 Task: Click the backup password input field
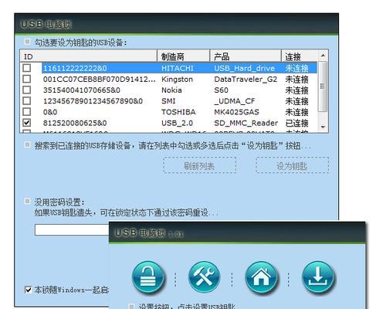[x=72, y=229]
